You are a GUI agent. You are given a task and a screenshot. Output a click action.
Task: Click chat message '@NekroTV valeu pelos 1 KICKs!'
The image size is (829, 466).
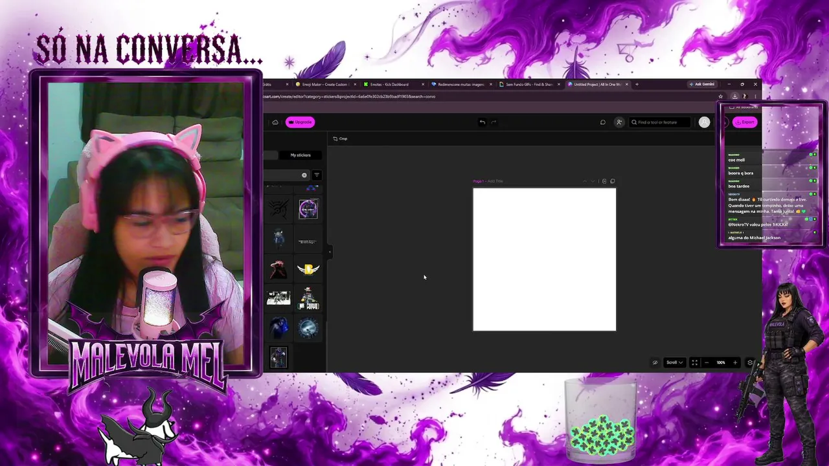[758, 225]
